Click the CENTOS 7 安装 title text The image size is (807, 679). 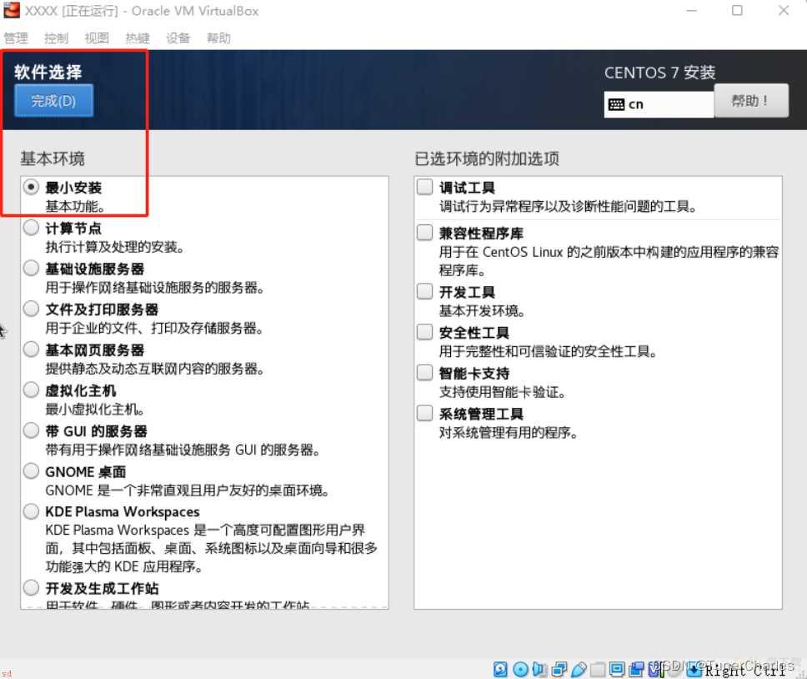tap(659, 73)
